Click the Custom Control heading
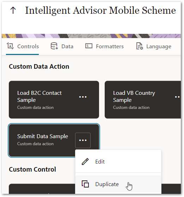 pyautogui.click(x=32, y=170)
